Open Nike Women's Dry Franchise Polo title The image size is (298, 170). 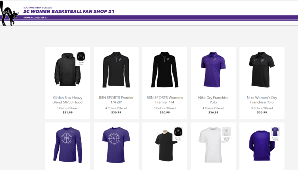pos(262,100)
